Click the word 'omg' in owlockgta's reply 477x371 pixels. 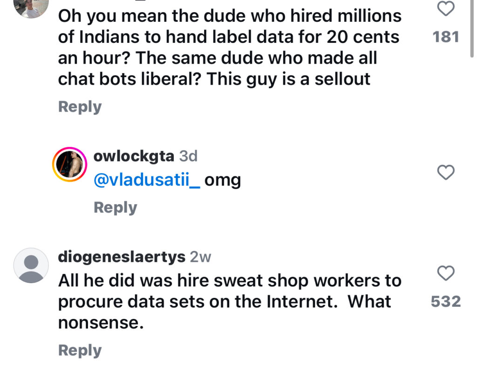click(223, 180)
